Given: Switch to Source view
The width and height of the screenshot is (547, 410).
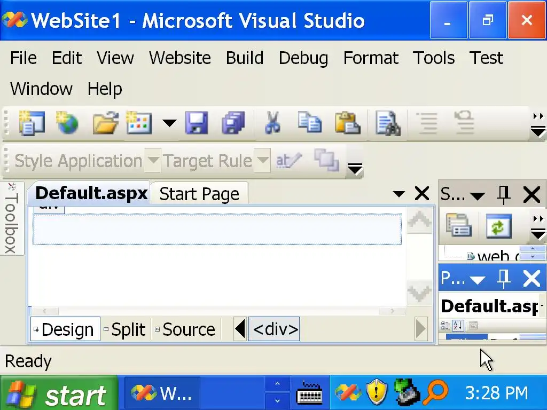Looking at the screenshot, I should click(x=185, y=329).
